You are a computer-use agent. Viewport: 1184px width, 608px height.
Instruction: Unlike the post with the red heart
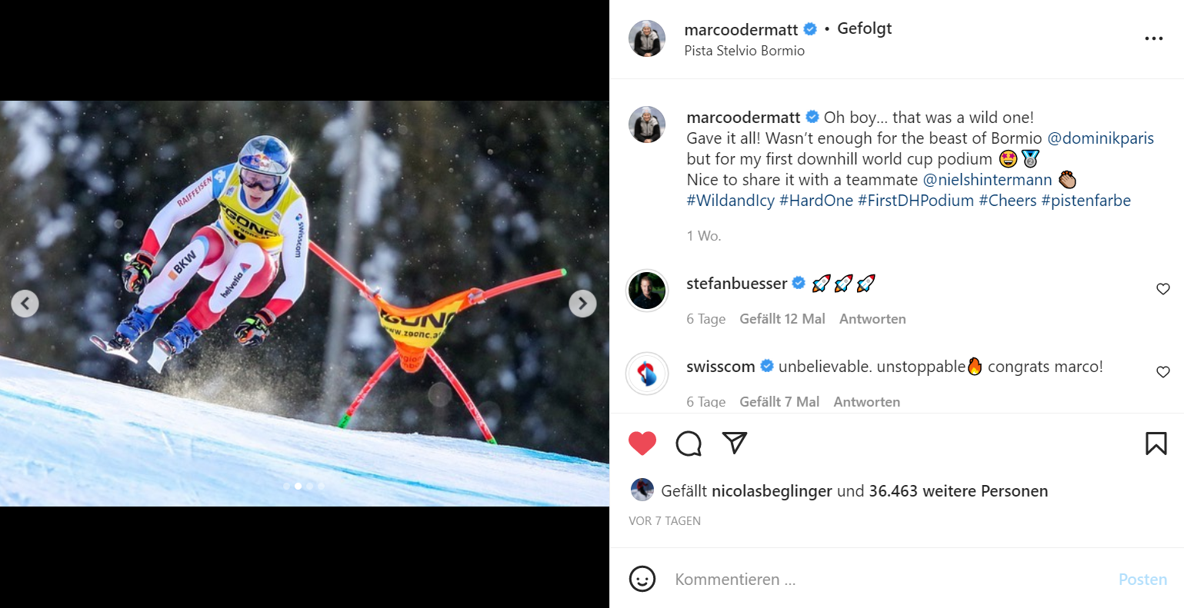tap(642, 444)
